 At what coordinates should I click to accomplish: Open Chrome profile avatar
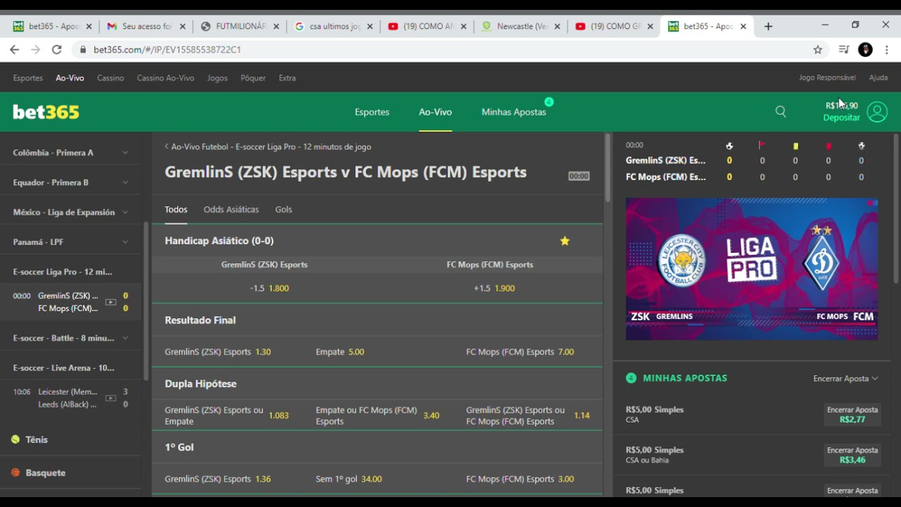point(866,49)
